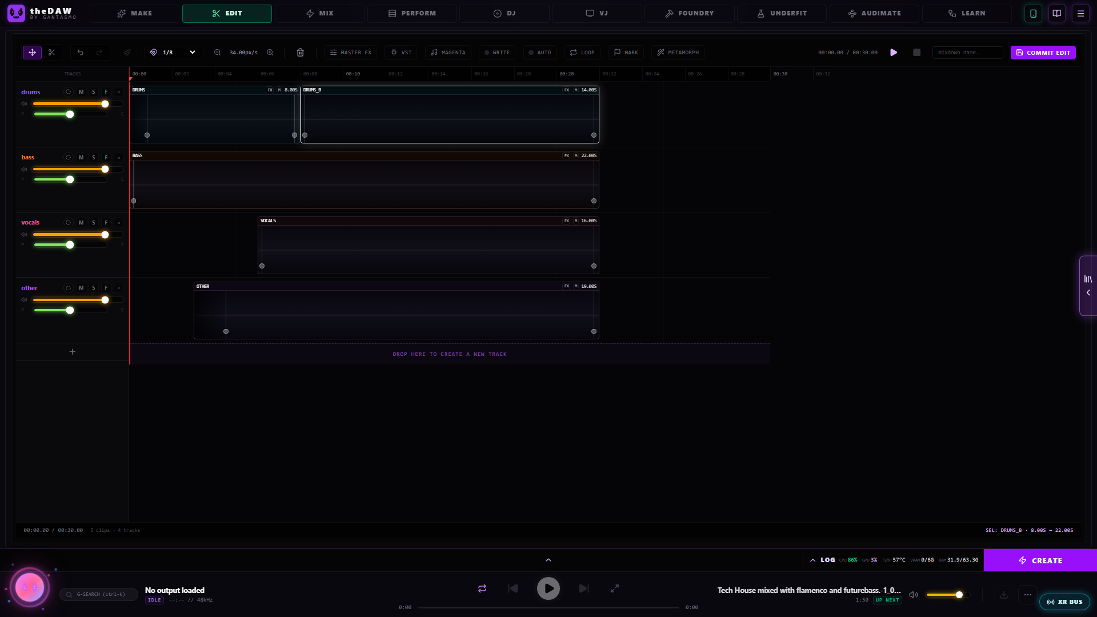Toggle WRITE automation mode

pyautogui.click(x=497, y=53)
